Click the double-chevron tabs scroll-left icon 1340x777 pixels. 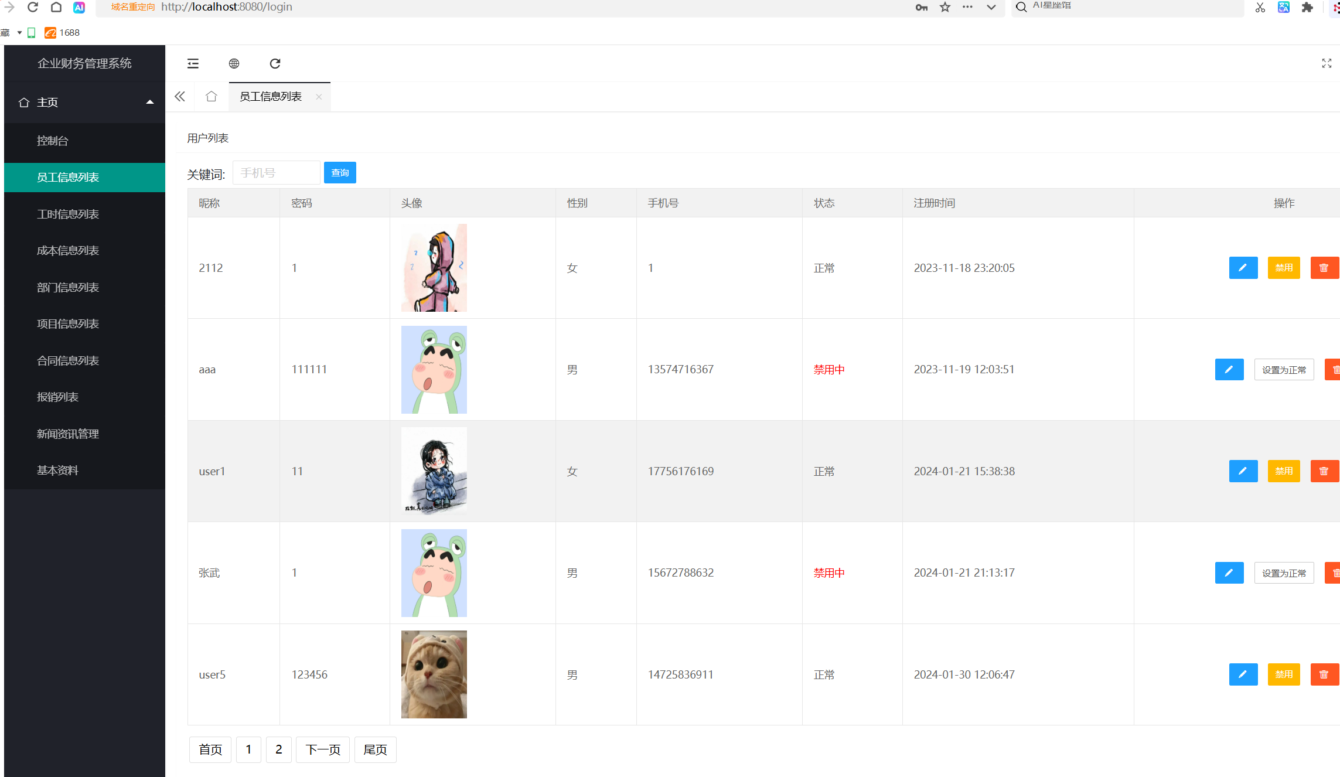click(180, 97)
